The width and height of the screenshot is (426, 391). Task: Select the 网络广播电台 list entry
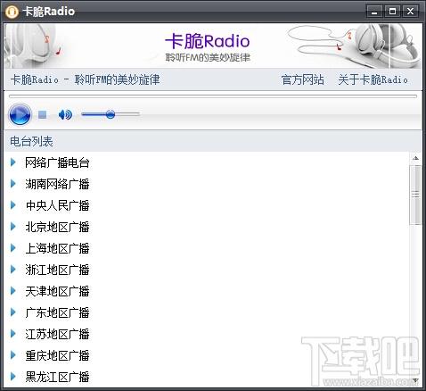57,162
